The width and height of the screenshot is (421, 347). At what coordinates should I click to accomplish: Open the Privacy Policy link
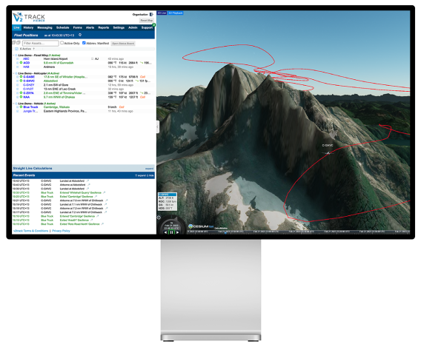coord(61,231)
